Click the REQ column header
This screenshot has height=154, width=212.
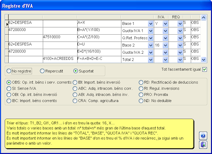pos(176,17)
